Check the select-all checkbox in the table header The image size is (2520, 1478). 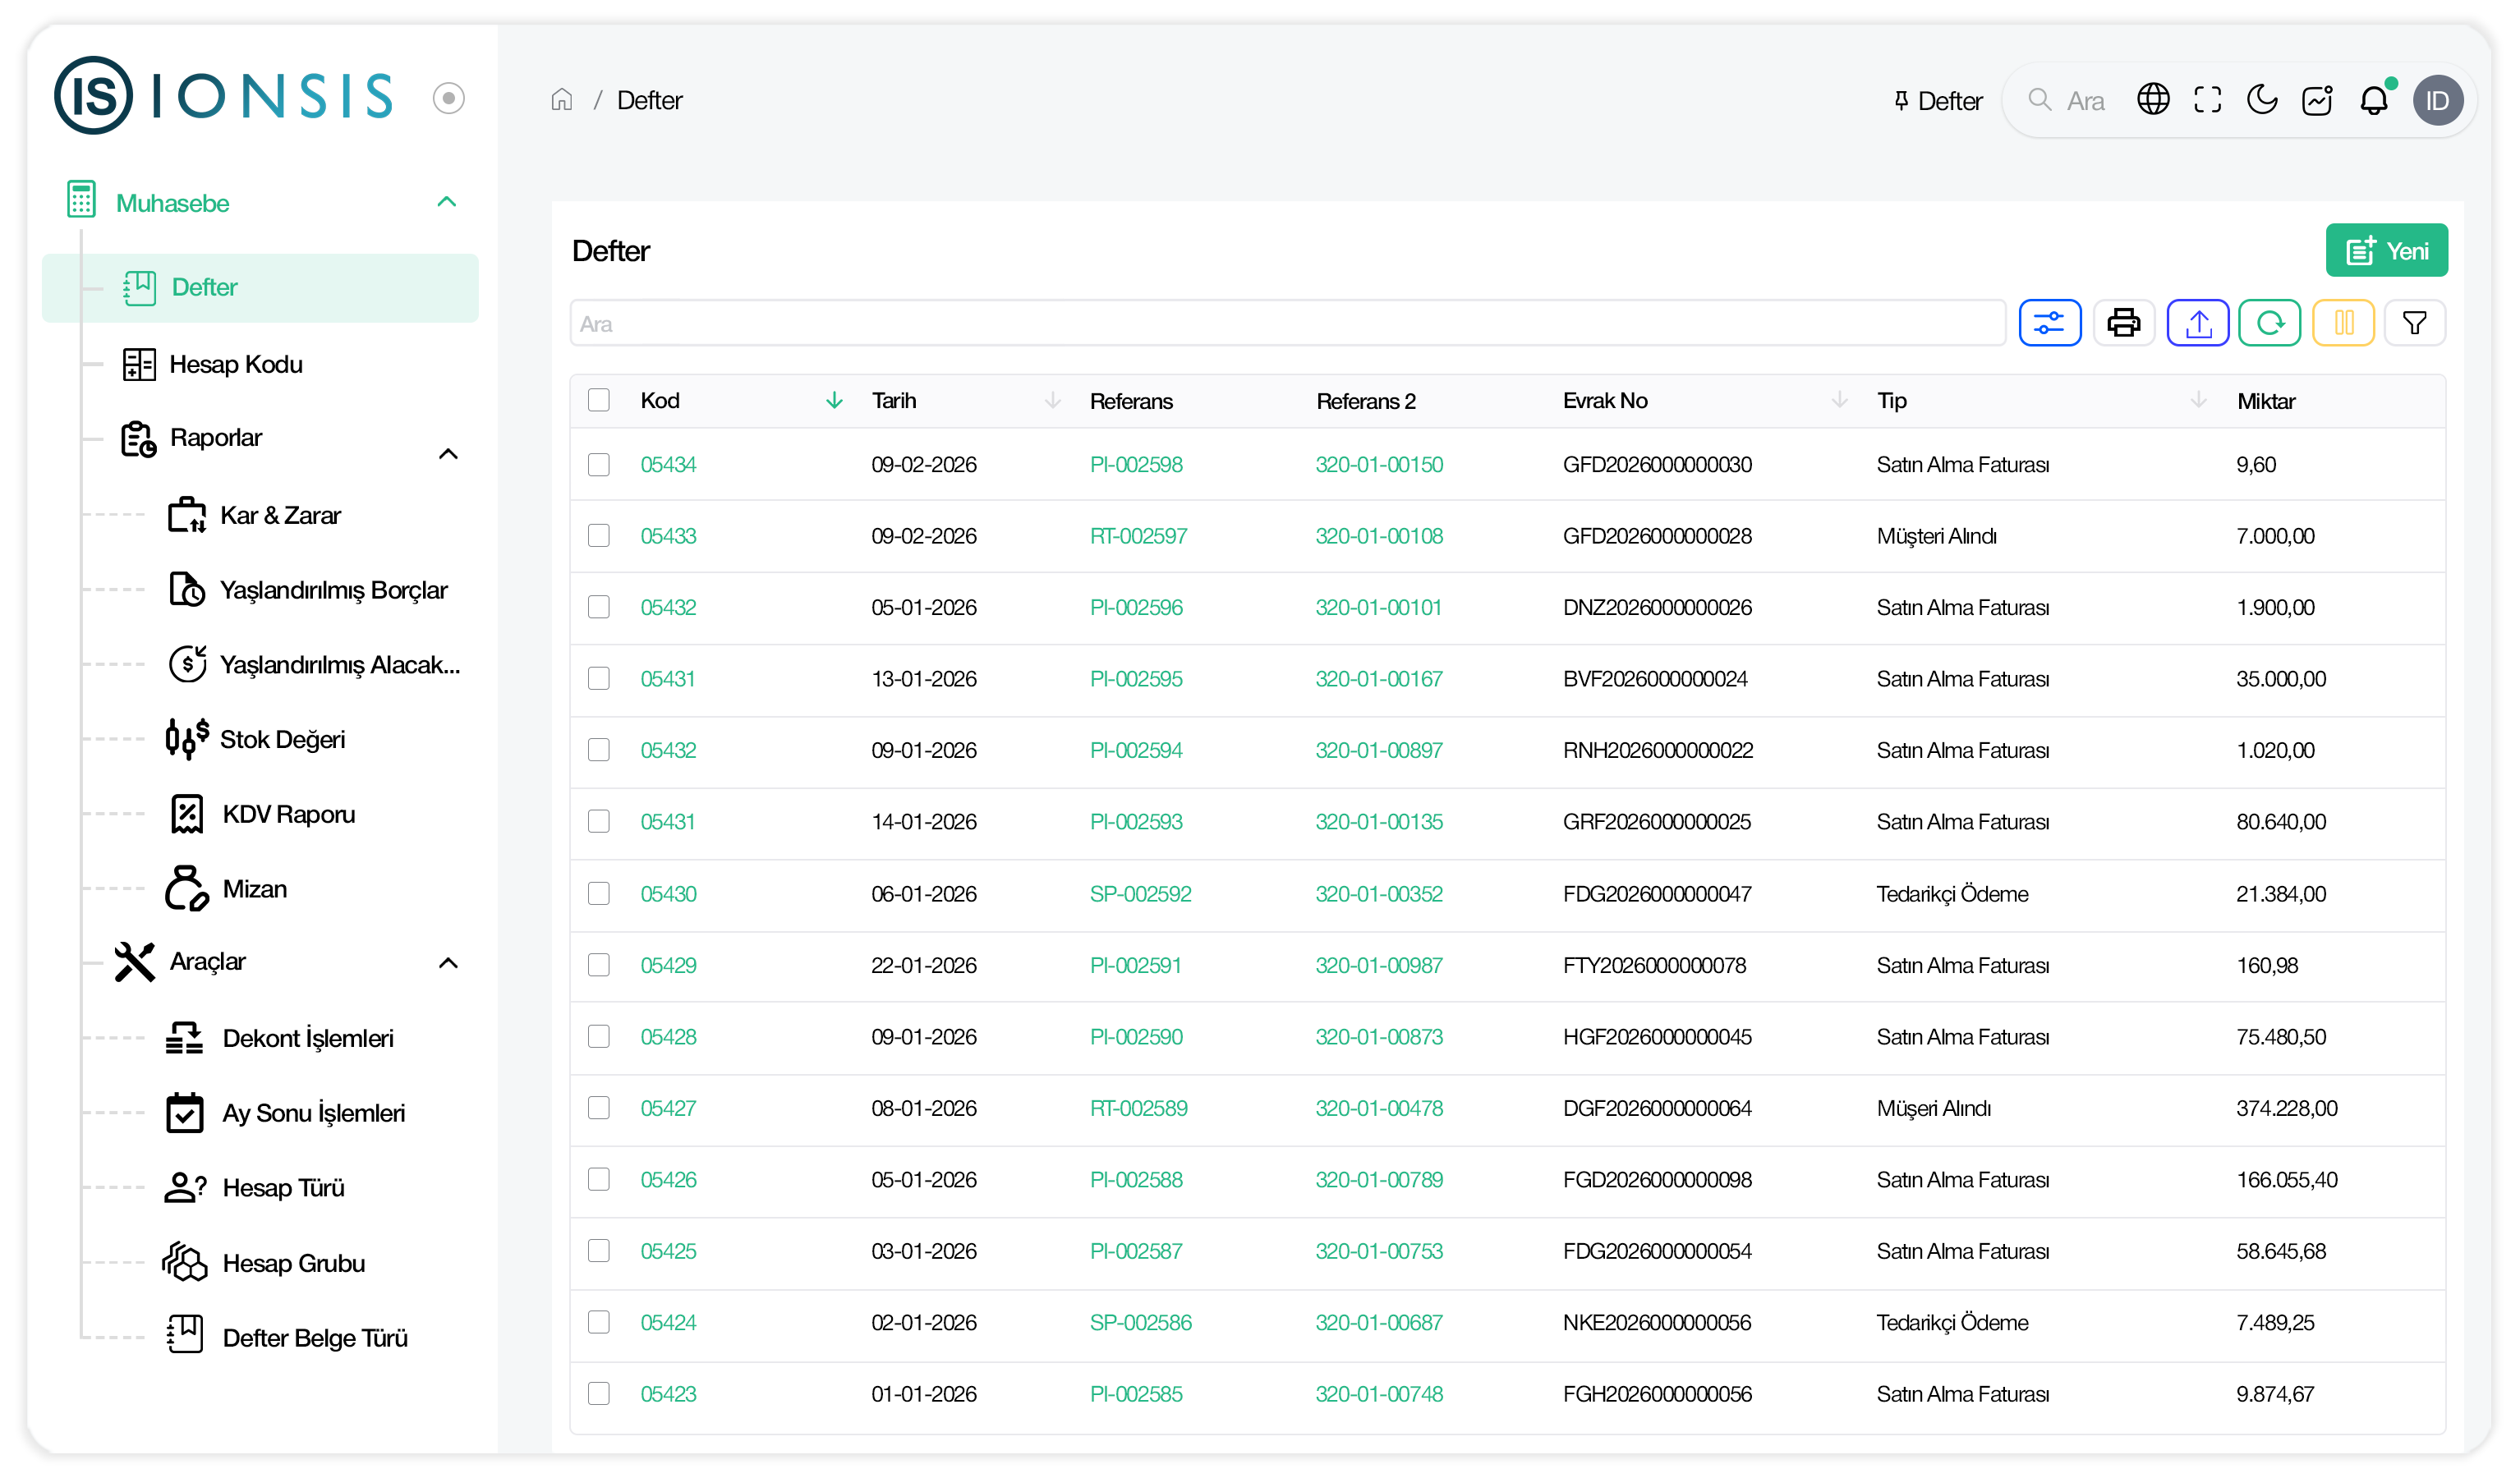[599, 400]
